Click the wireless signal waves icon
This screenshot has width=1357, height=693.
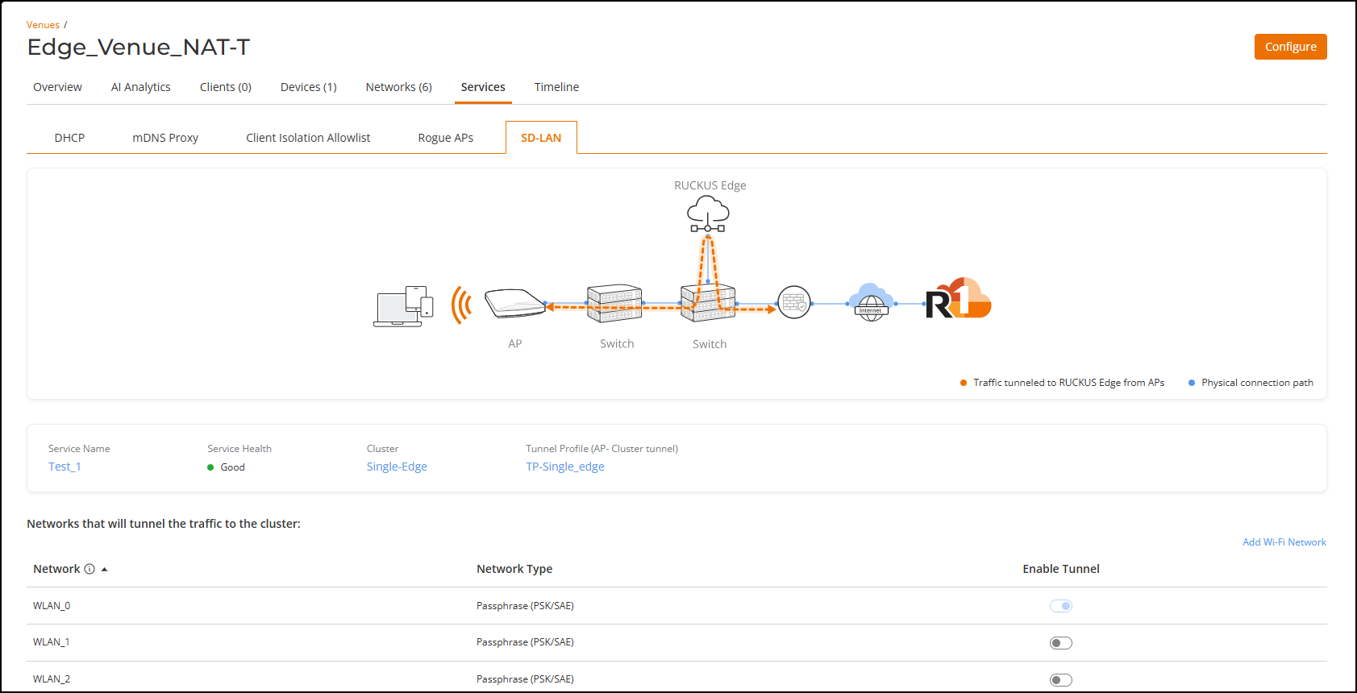[461, 305]
